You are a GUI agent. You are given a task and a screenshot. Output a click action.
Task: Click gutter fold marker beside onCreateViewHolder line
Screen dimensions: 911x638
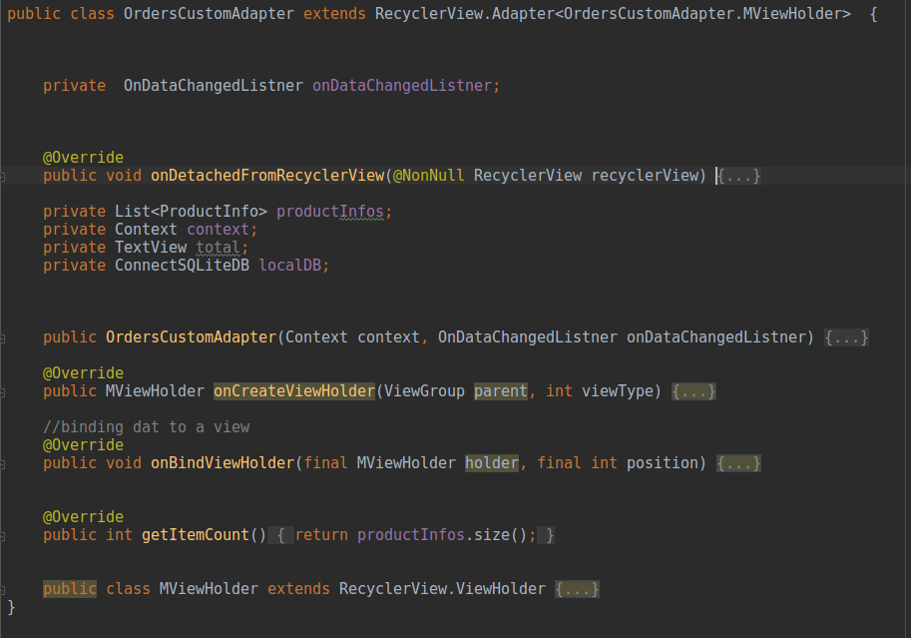[2, 392]
